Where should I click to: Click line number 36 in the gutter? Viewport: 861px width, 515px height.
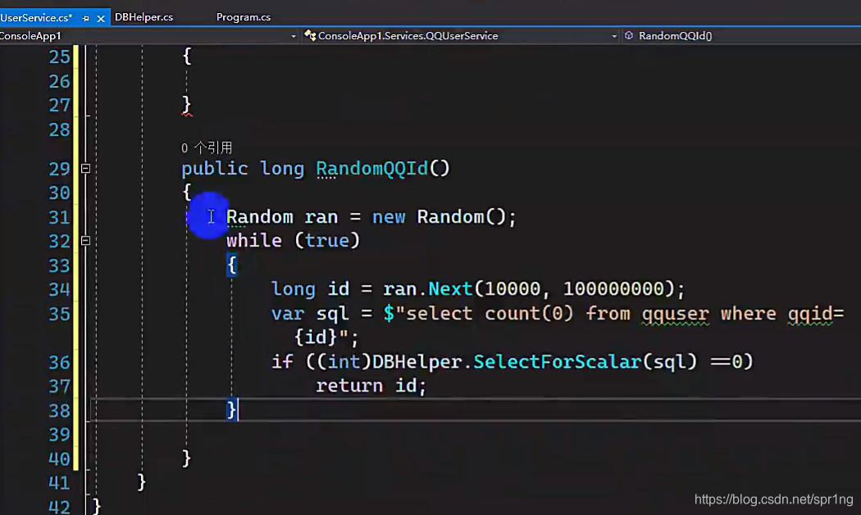(x=59, y=363)
